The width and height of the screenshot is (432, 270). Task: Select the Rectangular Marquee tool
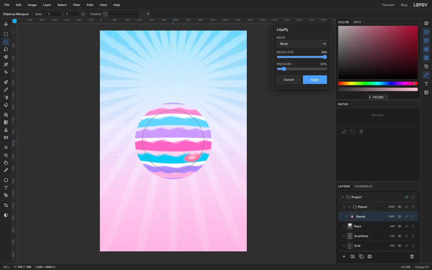click(6, 34)
